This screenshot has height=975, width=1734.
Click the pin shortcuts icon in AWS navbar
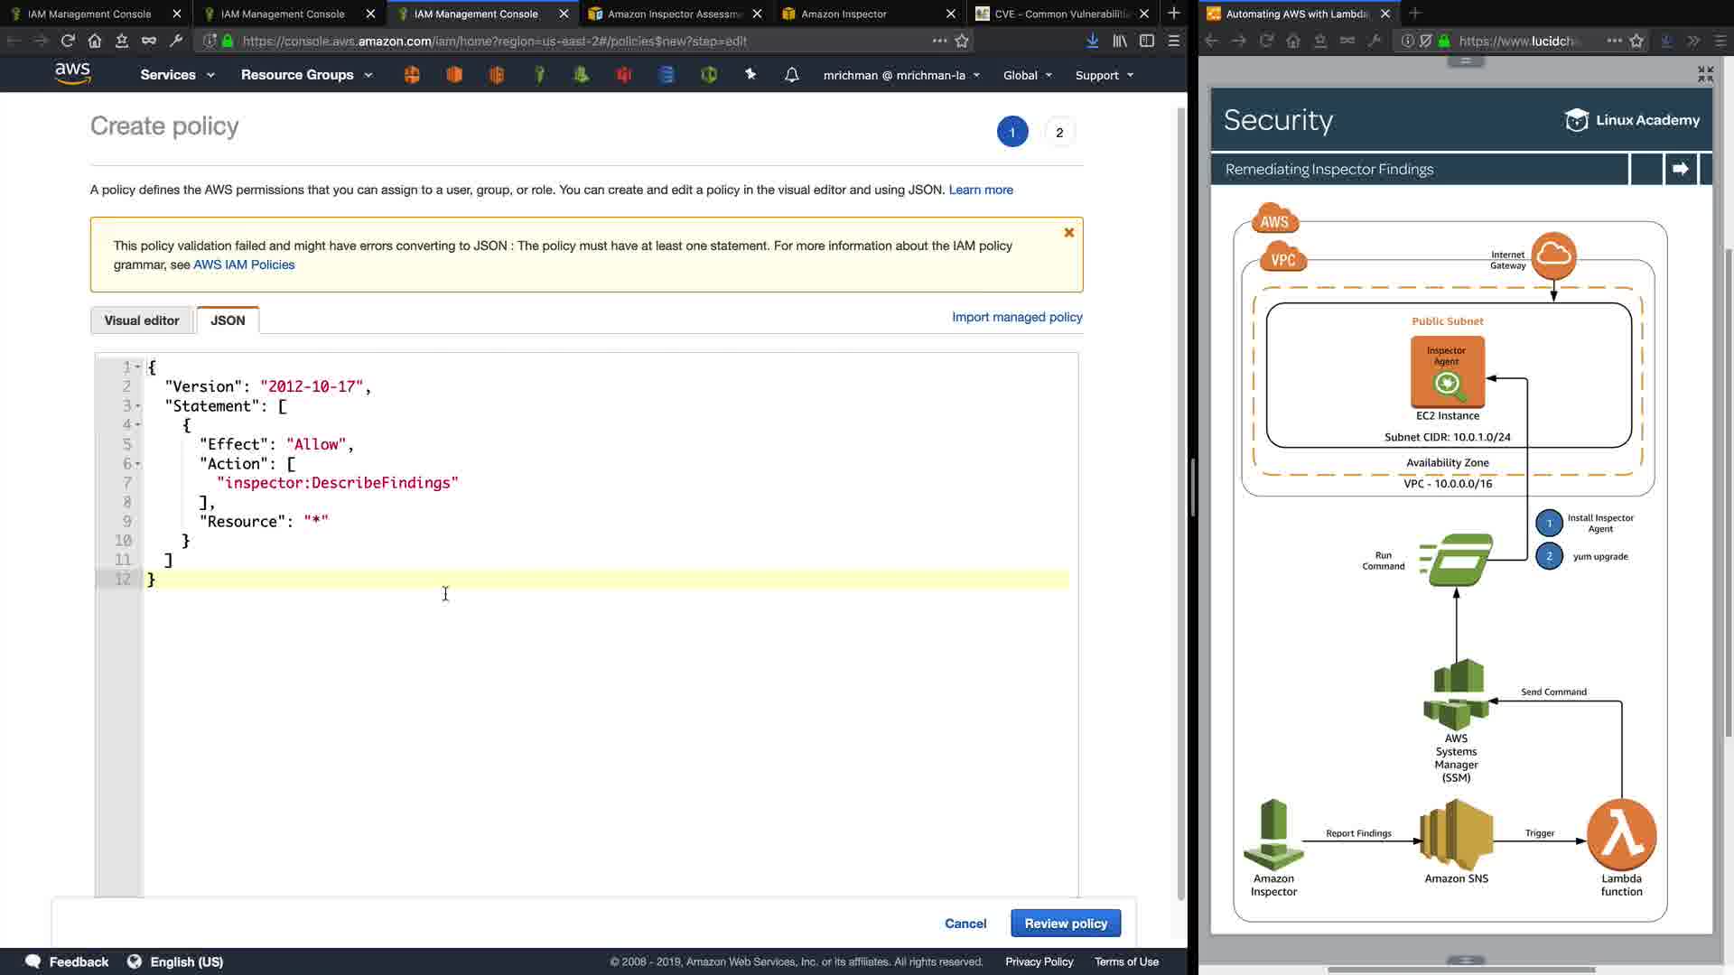click(750, 75)
